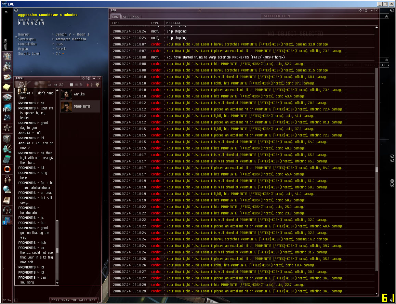Screen dimensions: 396x304
Task: Click the down arrow of Local chat scrollbar
Action: tap(57, 283)
